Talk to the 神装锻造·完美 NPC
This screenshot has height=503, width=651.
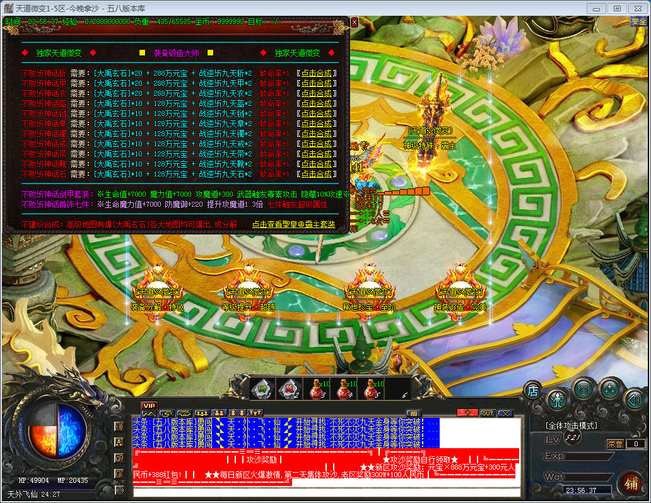point(460,294)
